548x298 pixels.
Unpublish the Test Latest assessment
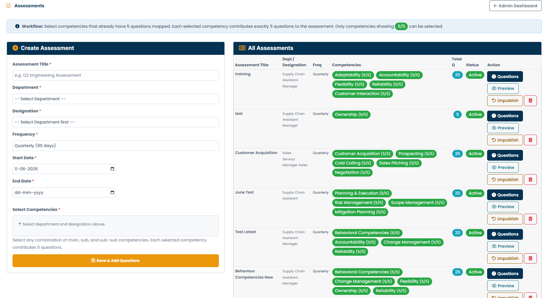(x=505, y=258)
